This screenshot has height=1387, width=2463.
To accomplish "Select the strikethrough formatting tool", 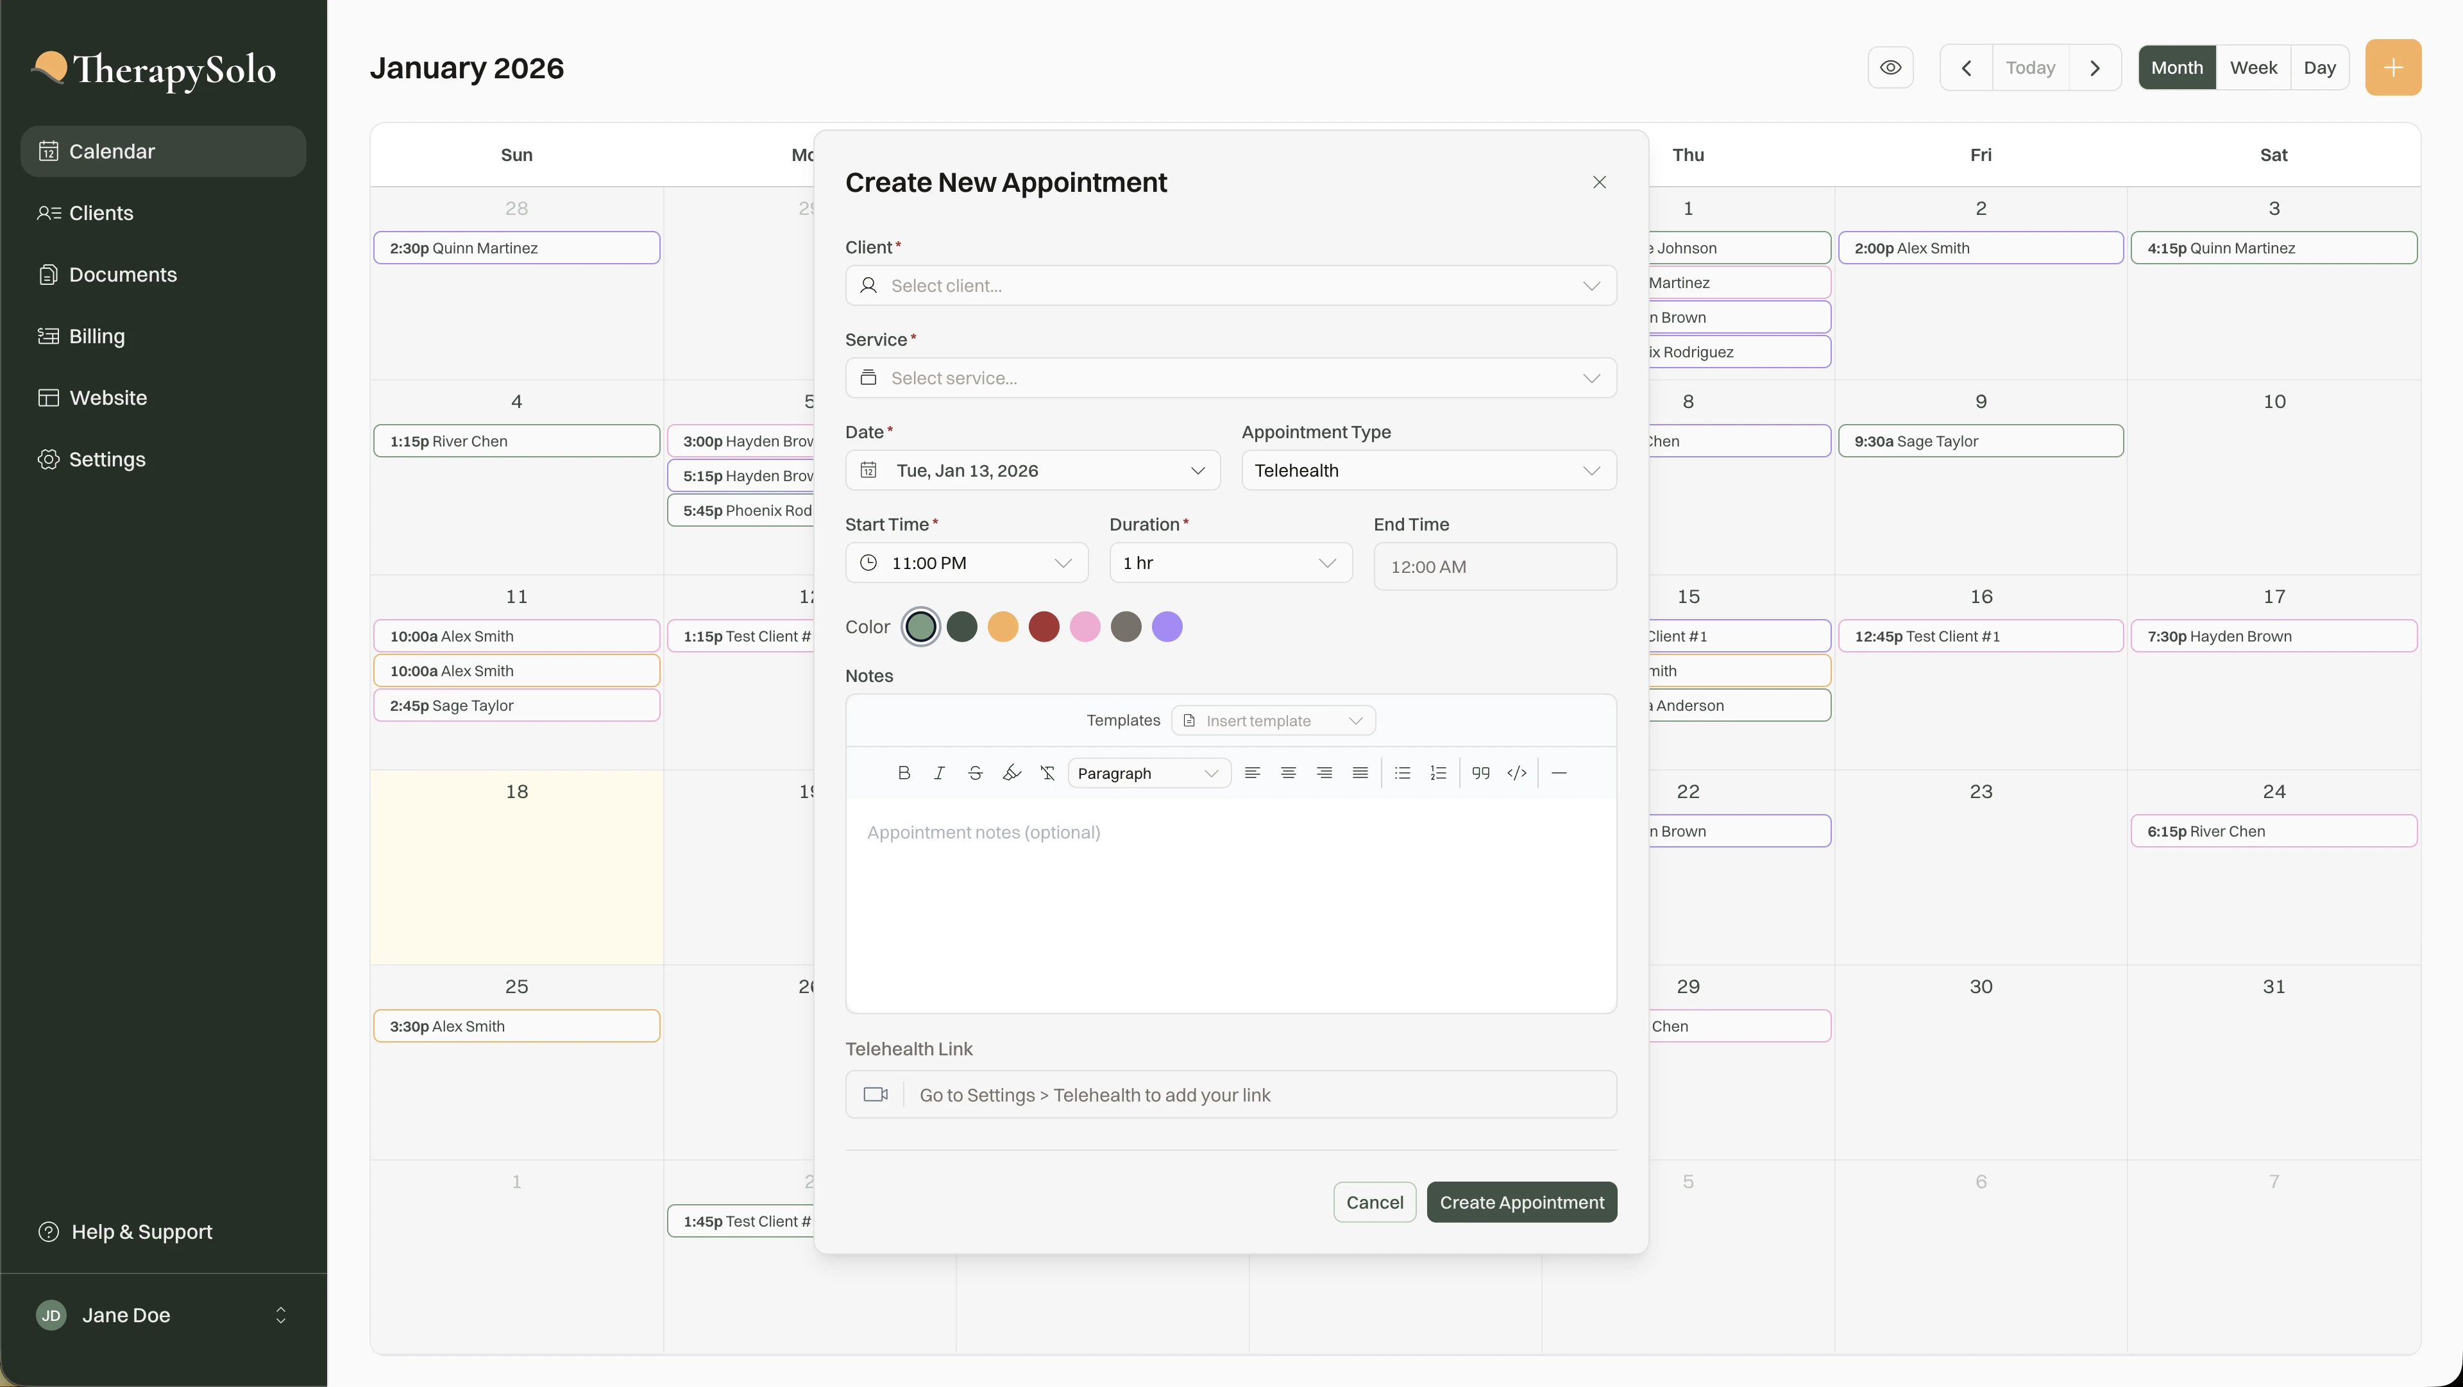I will pyautogui.click(x=975, y=773).
